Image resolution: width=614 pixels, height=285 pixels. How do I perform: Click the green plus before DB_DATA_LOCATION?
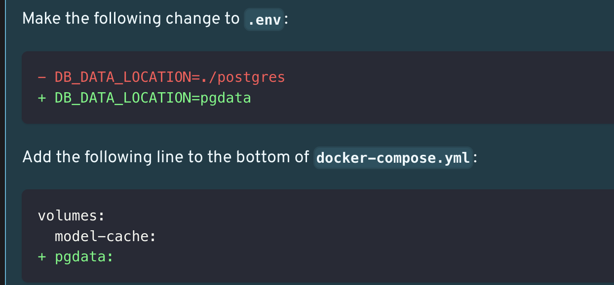(42, 98)
